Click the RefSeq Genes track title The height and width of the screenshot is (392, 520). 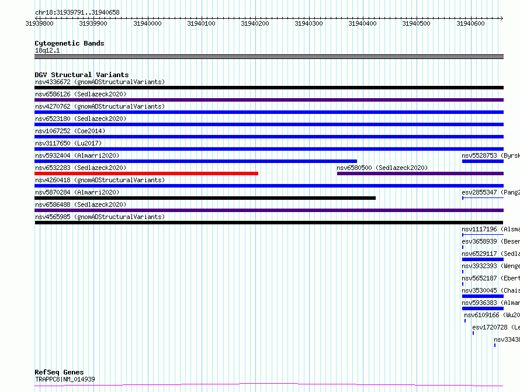pos(59,372)
